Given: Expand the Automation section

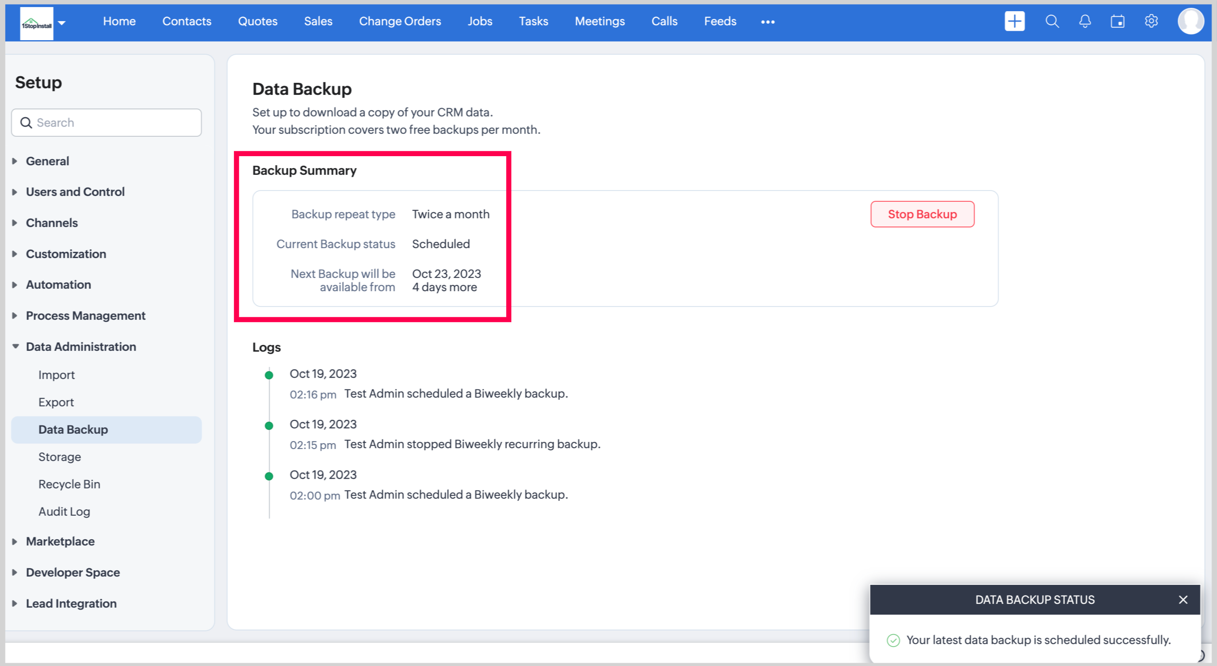Looking at the screenshot, I should 58,285.
